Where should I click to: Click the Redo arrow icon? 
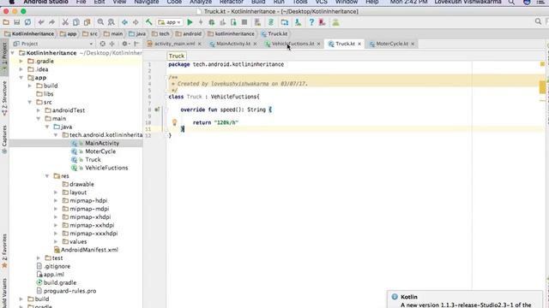[x=51, y=22]
